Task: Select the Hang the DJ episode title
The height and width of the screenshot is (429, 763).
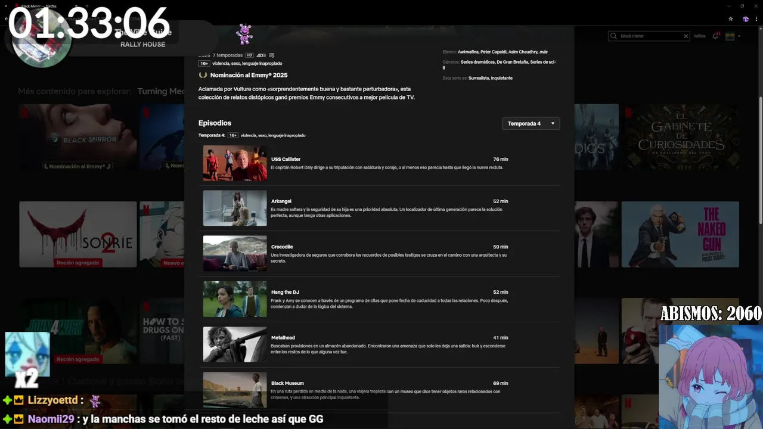Action: (285, 292)
